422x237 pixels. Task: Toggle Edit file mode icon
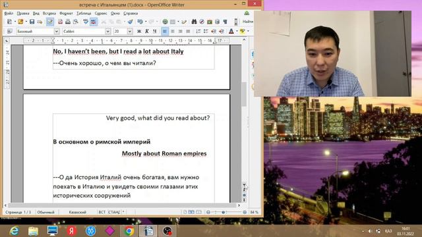[x=50, y=22]
